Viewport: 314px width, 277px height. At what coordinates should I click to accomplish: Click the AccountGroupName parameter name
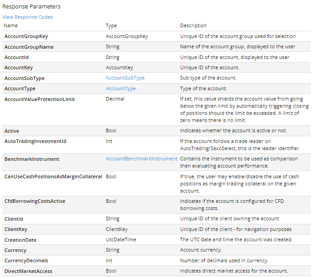(29, 47)
